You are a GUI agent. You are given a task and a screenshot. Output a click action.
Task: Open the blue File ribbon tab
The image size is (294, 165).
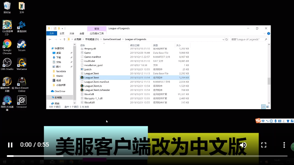click(x=52, y=33)
